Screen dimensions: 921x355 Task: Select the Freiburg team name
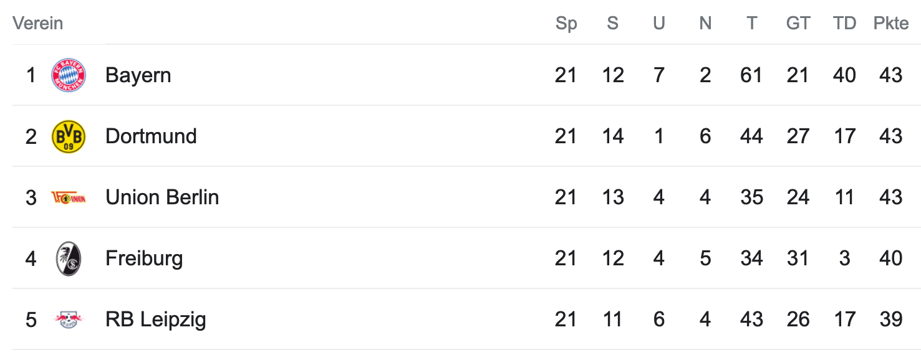144,258
